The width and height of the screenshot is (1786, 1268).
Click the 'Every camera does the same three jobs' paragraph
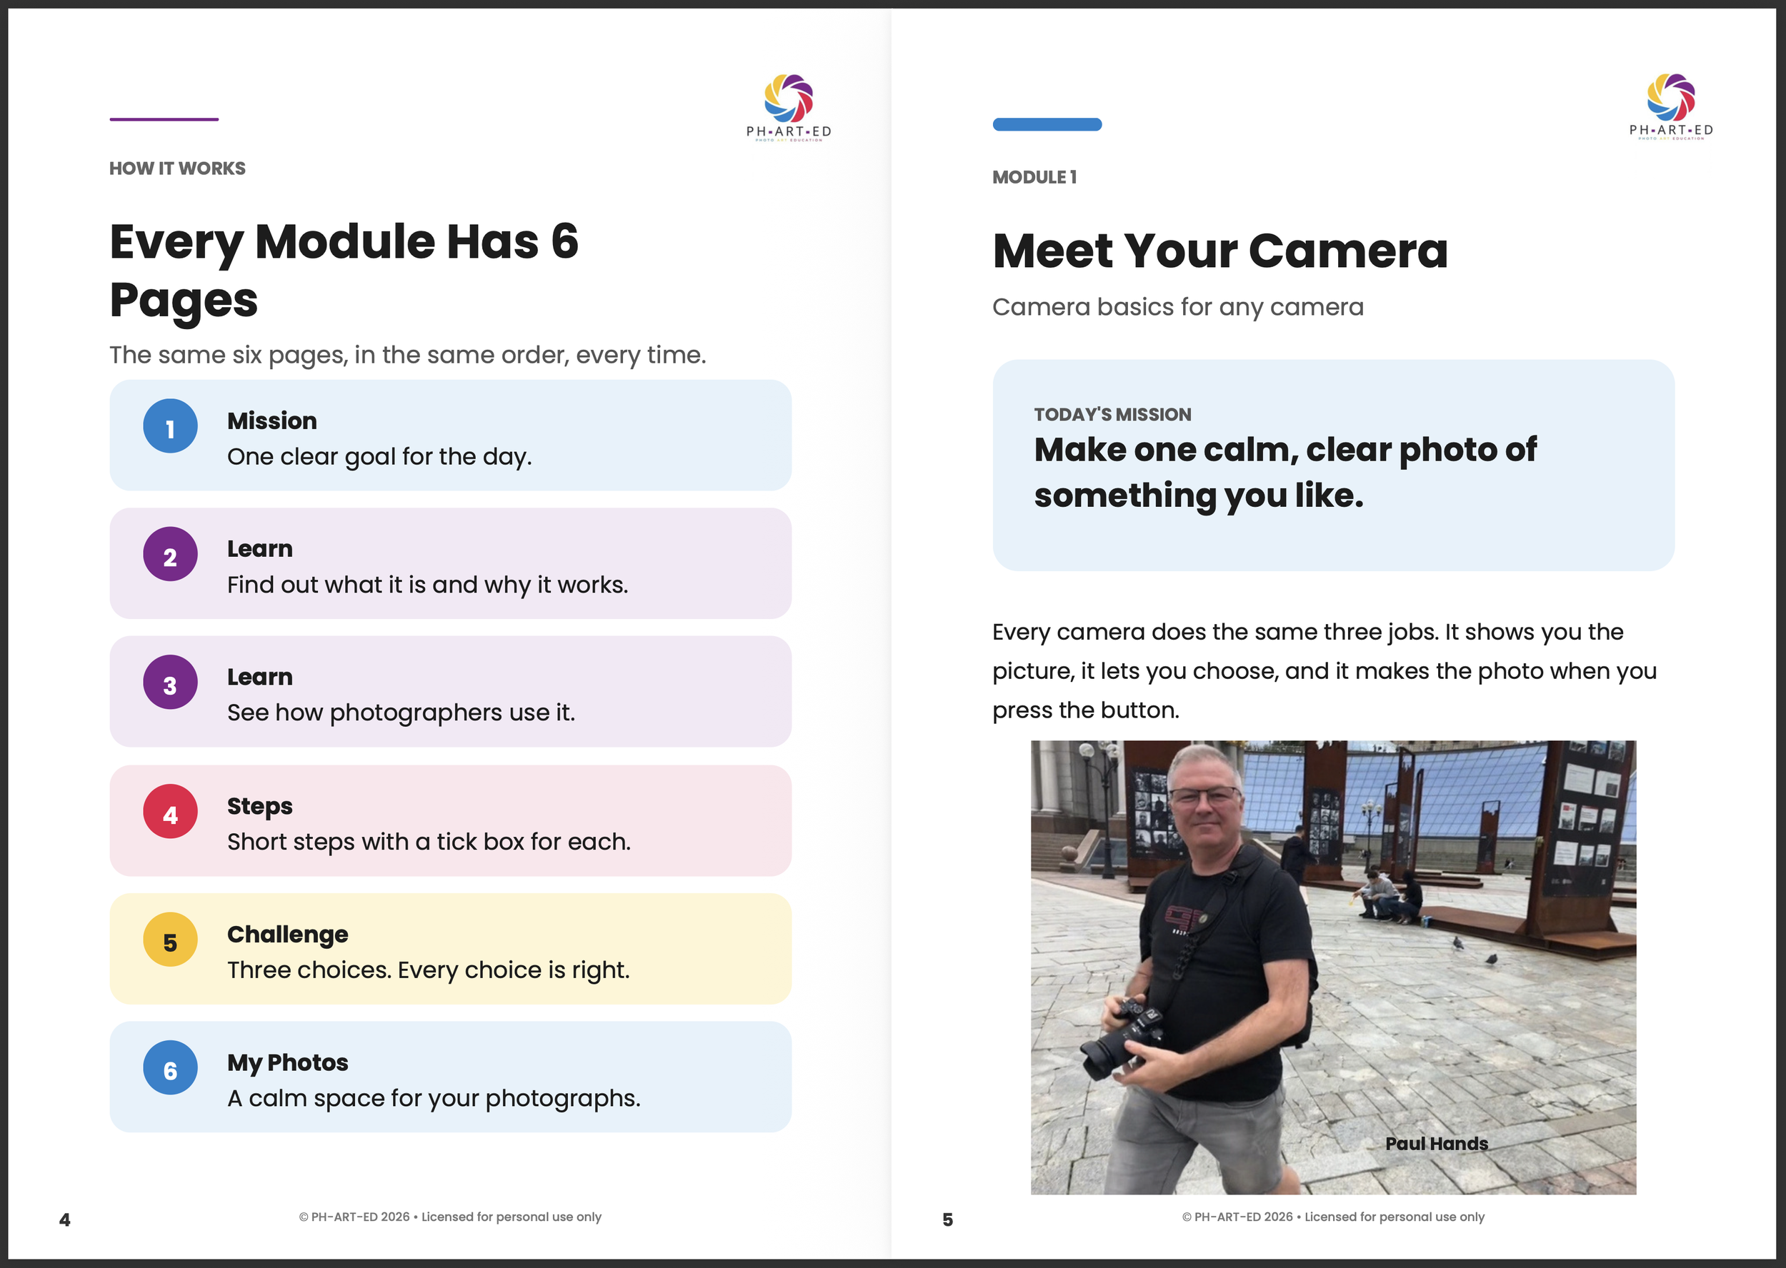1324,670
